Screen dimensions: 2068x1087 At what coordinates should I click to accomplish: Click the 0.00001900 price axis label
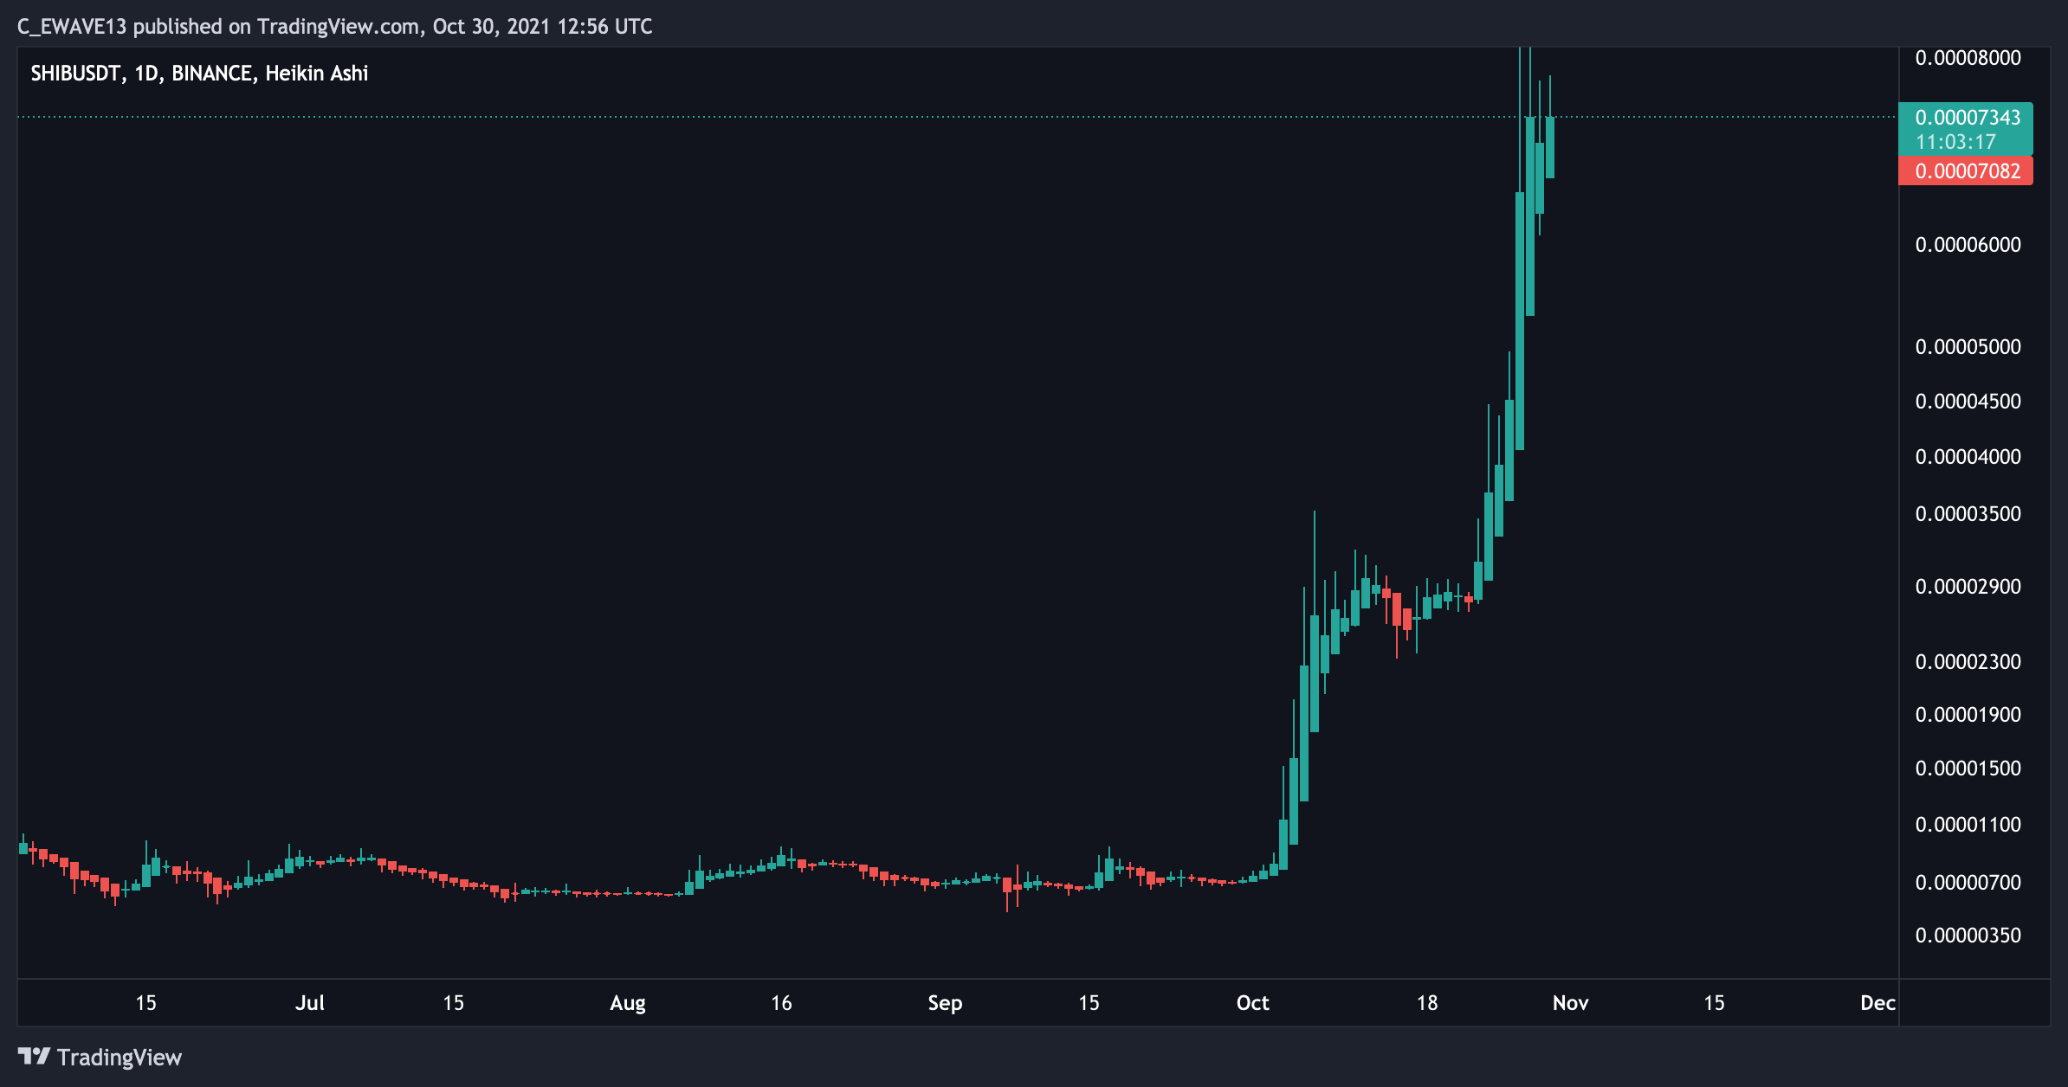pyautogui.click(x=1968, y=715)
